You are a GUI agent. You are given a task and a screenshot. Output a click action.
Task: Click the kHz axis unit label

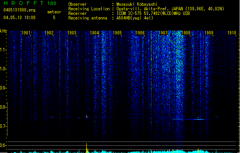tap(3, 31)
